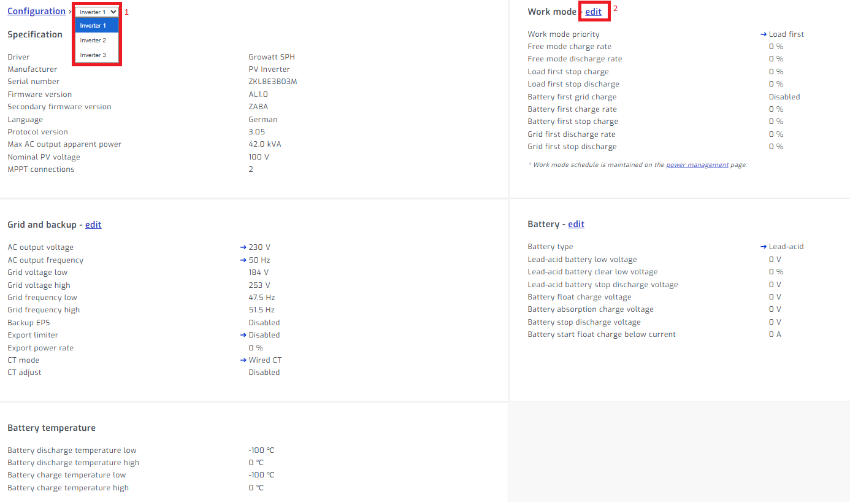Click the arrow icon next to 230 V
Viewport: 850px width, 502px height.
(243, 247)
